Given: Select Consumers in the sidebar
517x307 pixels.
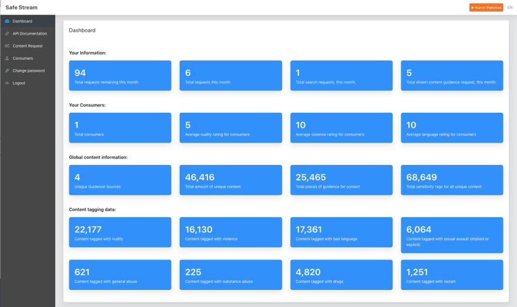Looking at the screenshot, I should [28, 58].
